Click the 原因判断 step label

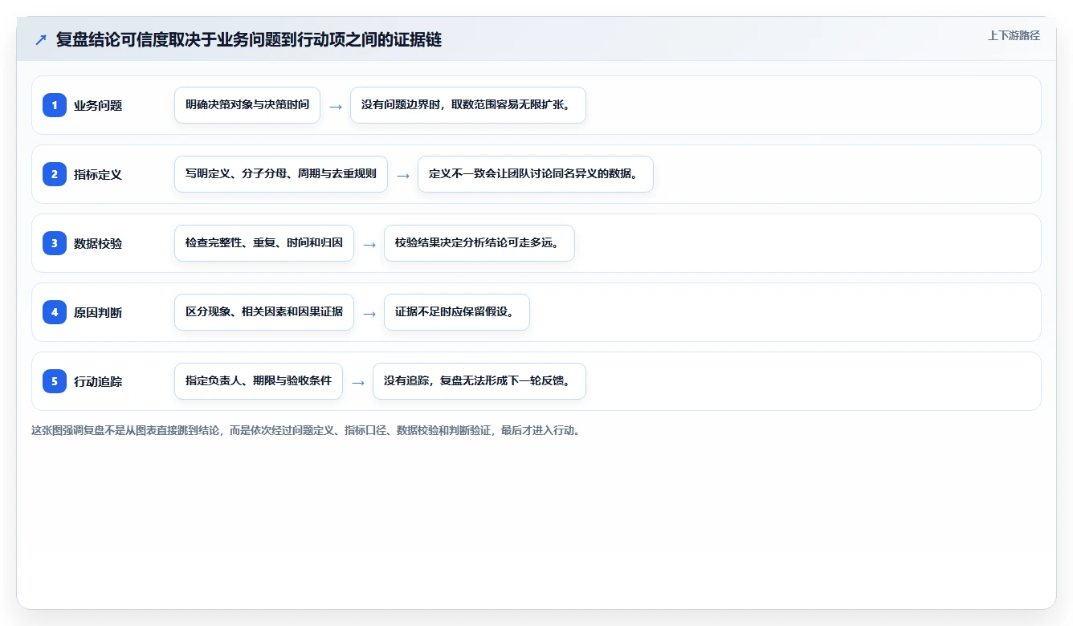pyautogui.click(x=98, y=312)
